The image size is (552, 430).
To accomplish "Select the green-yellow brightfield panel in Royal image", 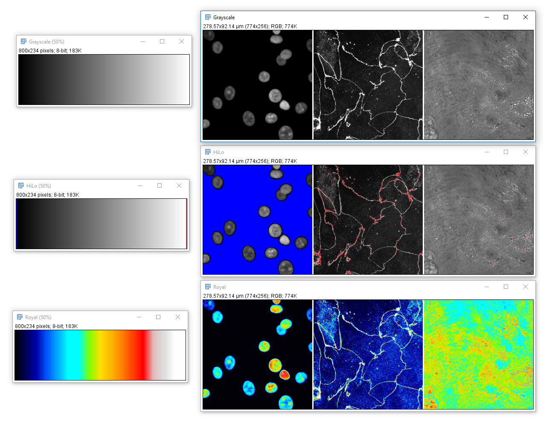I will coord(478,354).
